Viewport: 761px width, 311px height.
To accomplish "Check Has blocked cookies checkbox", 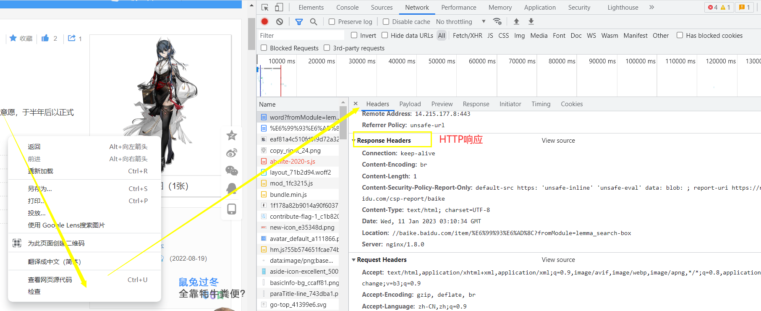I will (680, 35).
